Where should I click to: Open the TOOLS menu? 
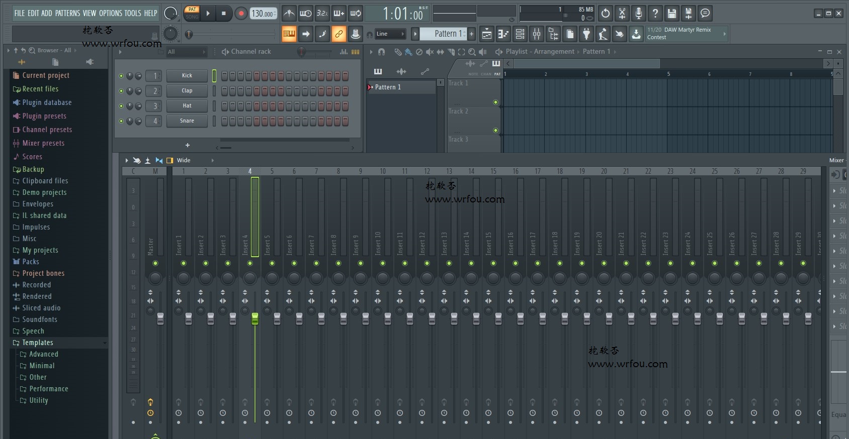coord(133,14)
